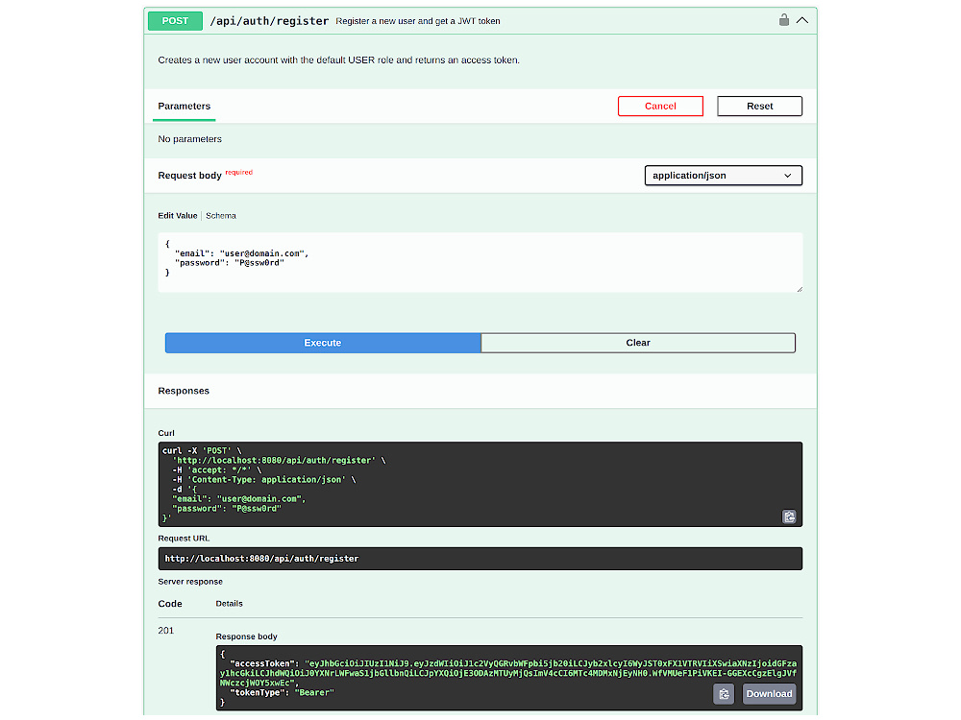Click the Responses section header
The width and height of the screenshot is (961, 720).
coord(184,391)
